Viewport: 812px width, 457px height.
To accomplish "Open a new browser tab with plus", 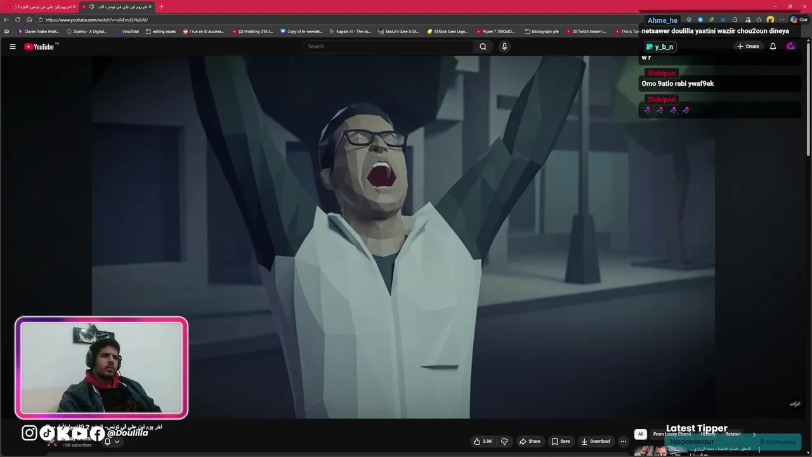I will pos(161,6).
